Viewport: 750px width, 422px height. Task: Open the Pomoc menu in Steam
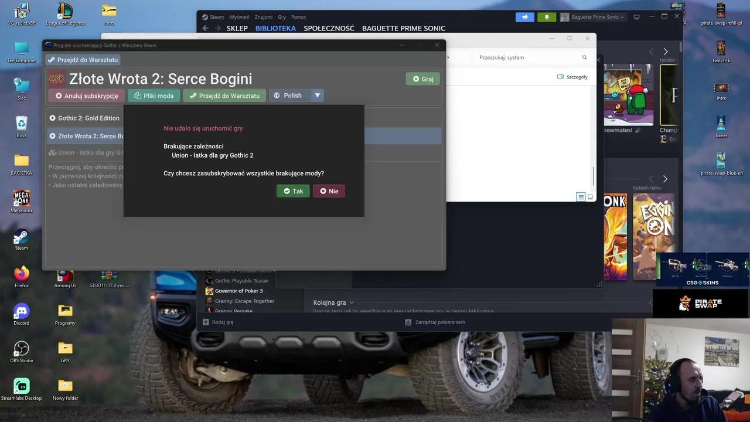pos(299,17)
